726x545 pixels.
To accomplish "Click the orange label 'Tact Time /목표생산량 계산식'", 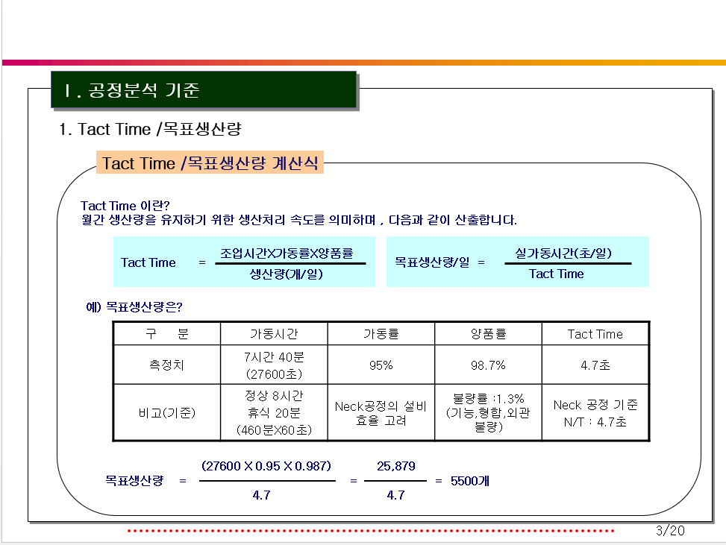I will coord(210,163).
